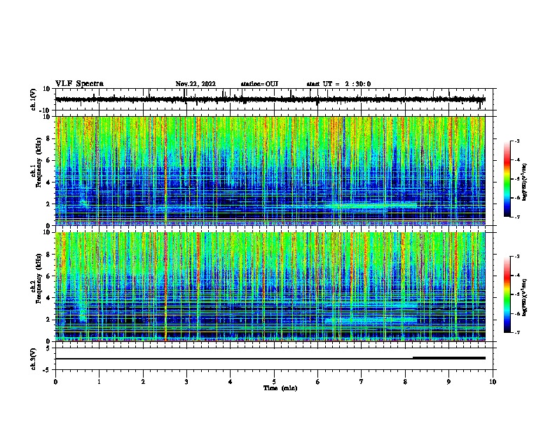This screenshot has width=555, height=428.
Task: Click time axis tick label "9"
Action: [448, 382]
